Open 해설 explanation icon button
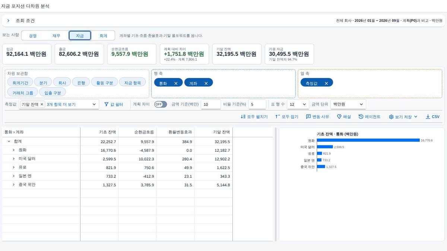Screen dimensions: 447x251 344,117
